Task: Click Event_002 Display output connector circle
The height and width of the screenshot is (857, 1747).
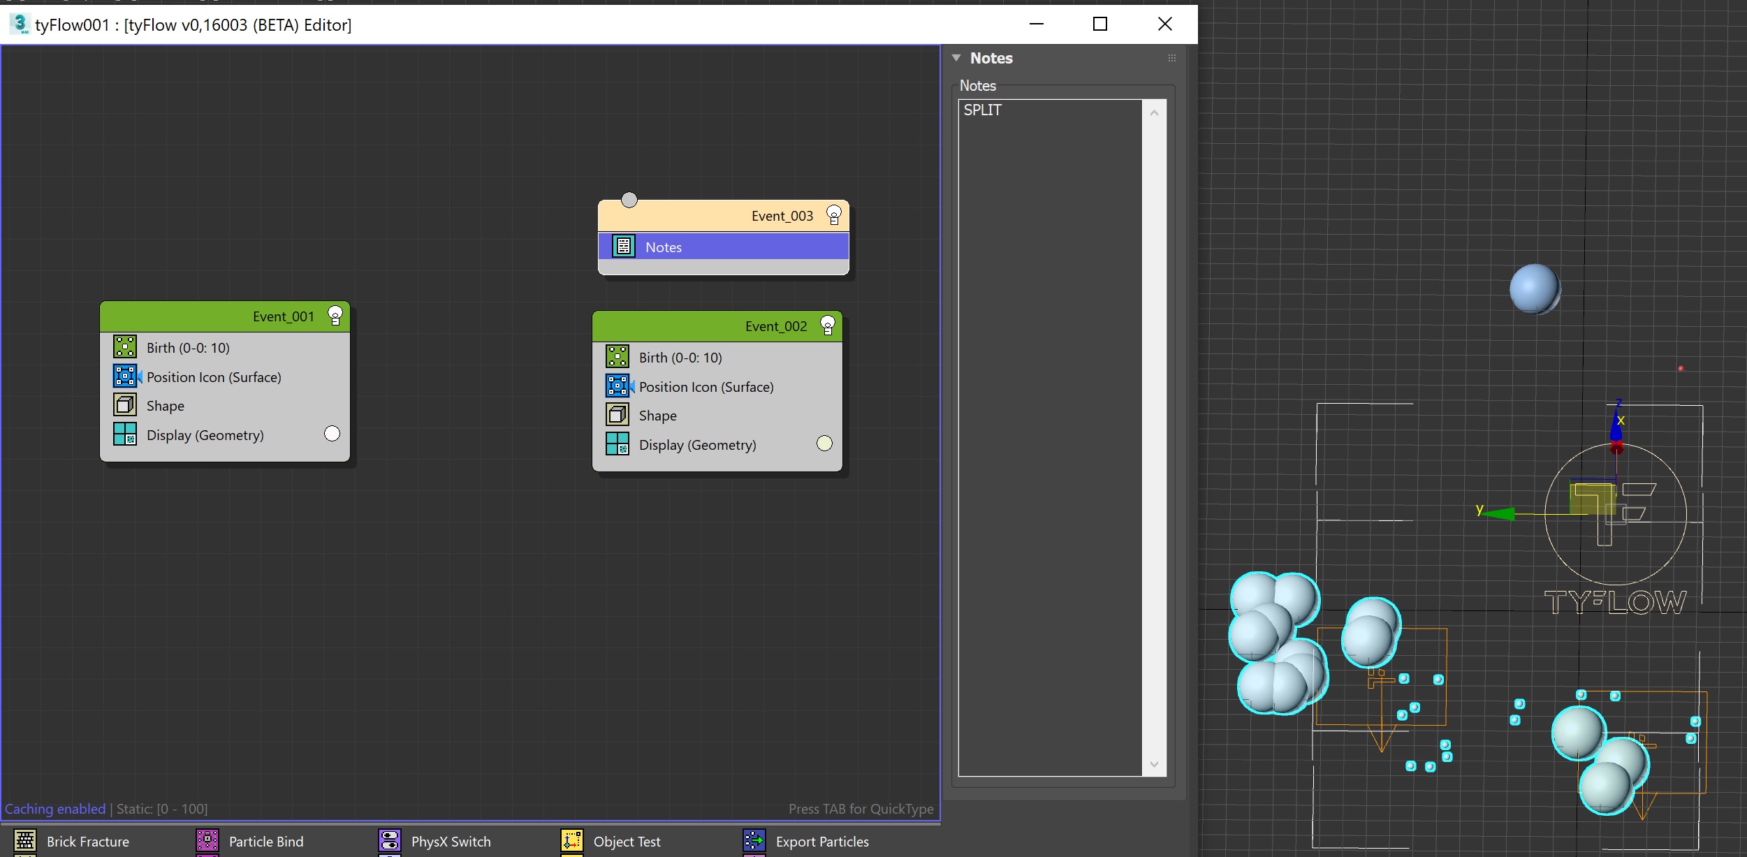Action: point(825,444)
